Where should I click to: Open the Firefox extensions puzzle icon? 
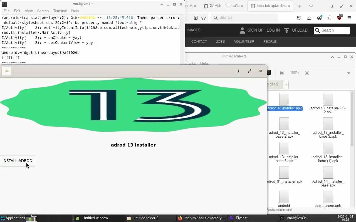click(330, 18)
